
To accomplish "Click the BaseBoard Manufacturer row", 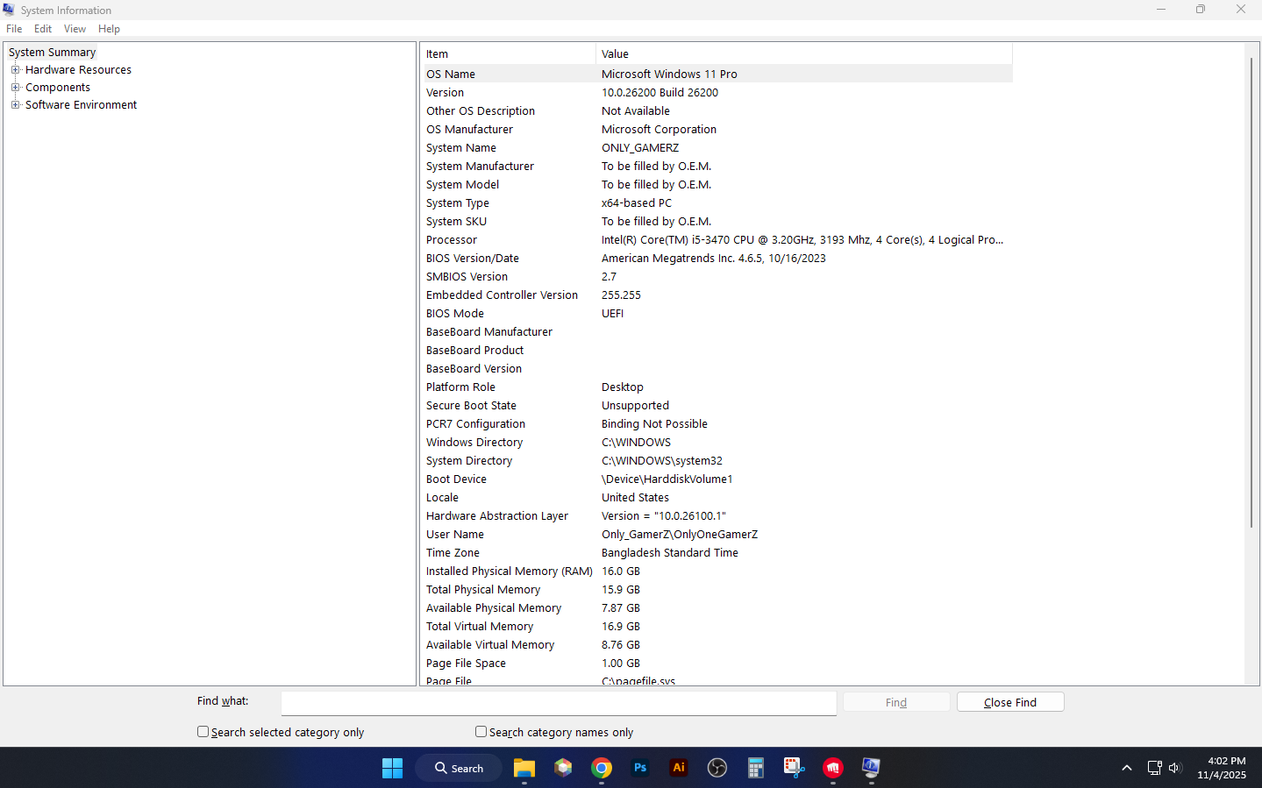I will tap(717, 332).
